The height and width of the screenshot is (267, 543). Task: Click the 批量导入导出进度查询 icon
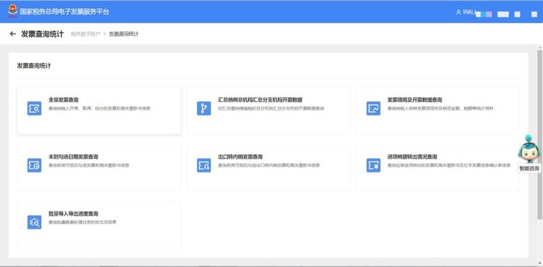click(x=34, y=222)
